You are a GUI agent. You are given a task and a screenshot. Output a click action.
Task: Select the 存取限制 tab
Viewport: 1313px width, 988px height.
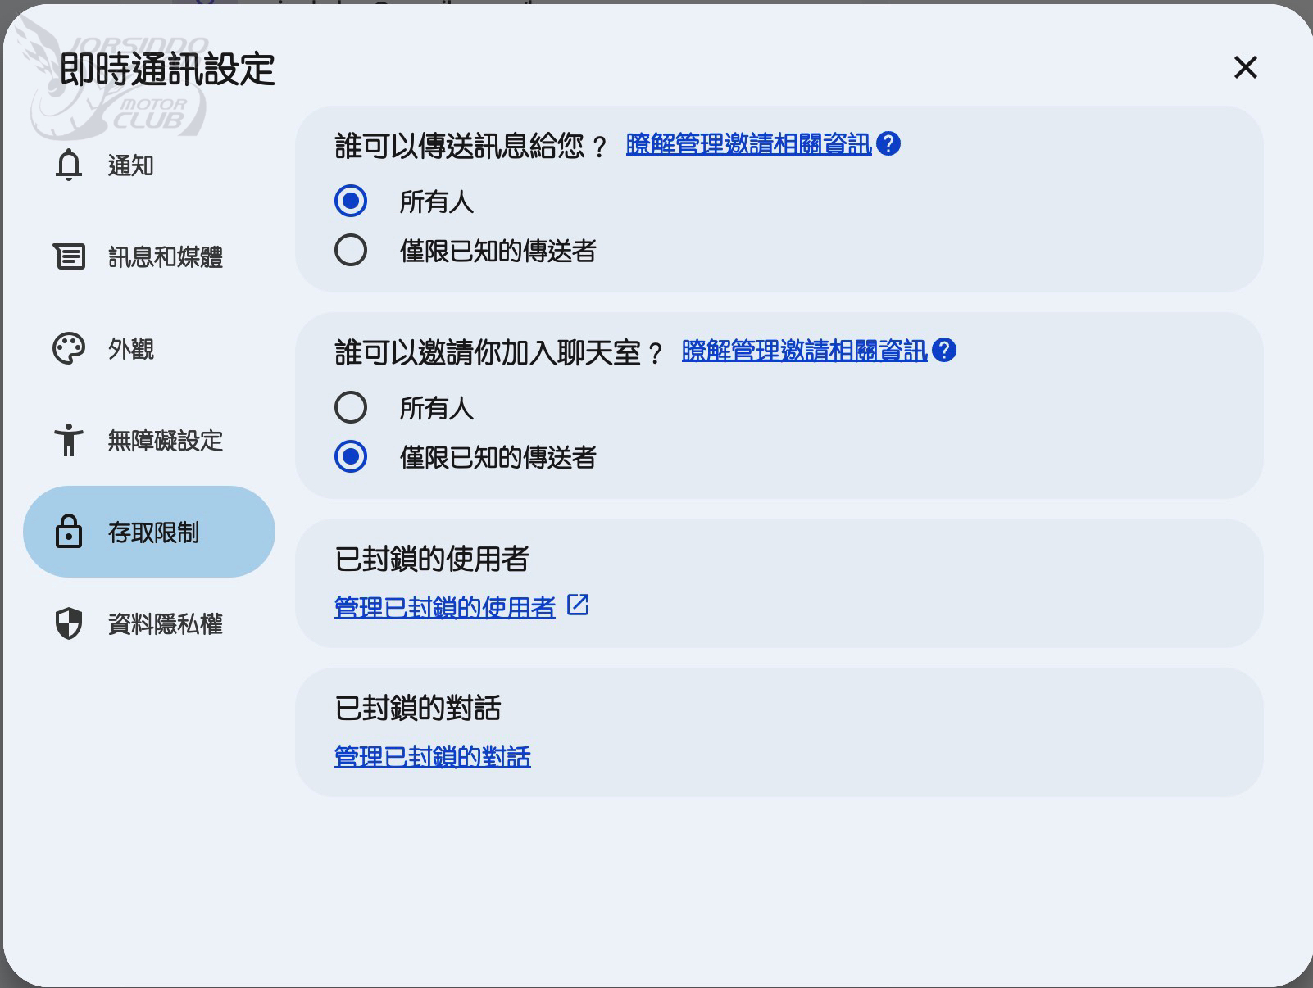click(149, 532)
